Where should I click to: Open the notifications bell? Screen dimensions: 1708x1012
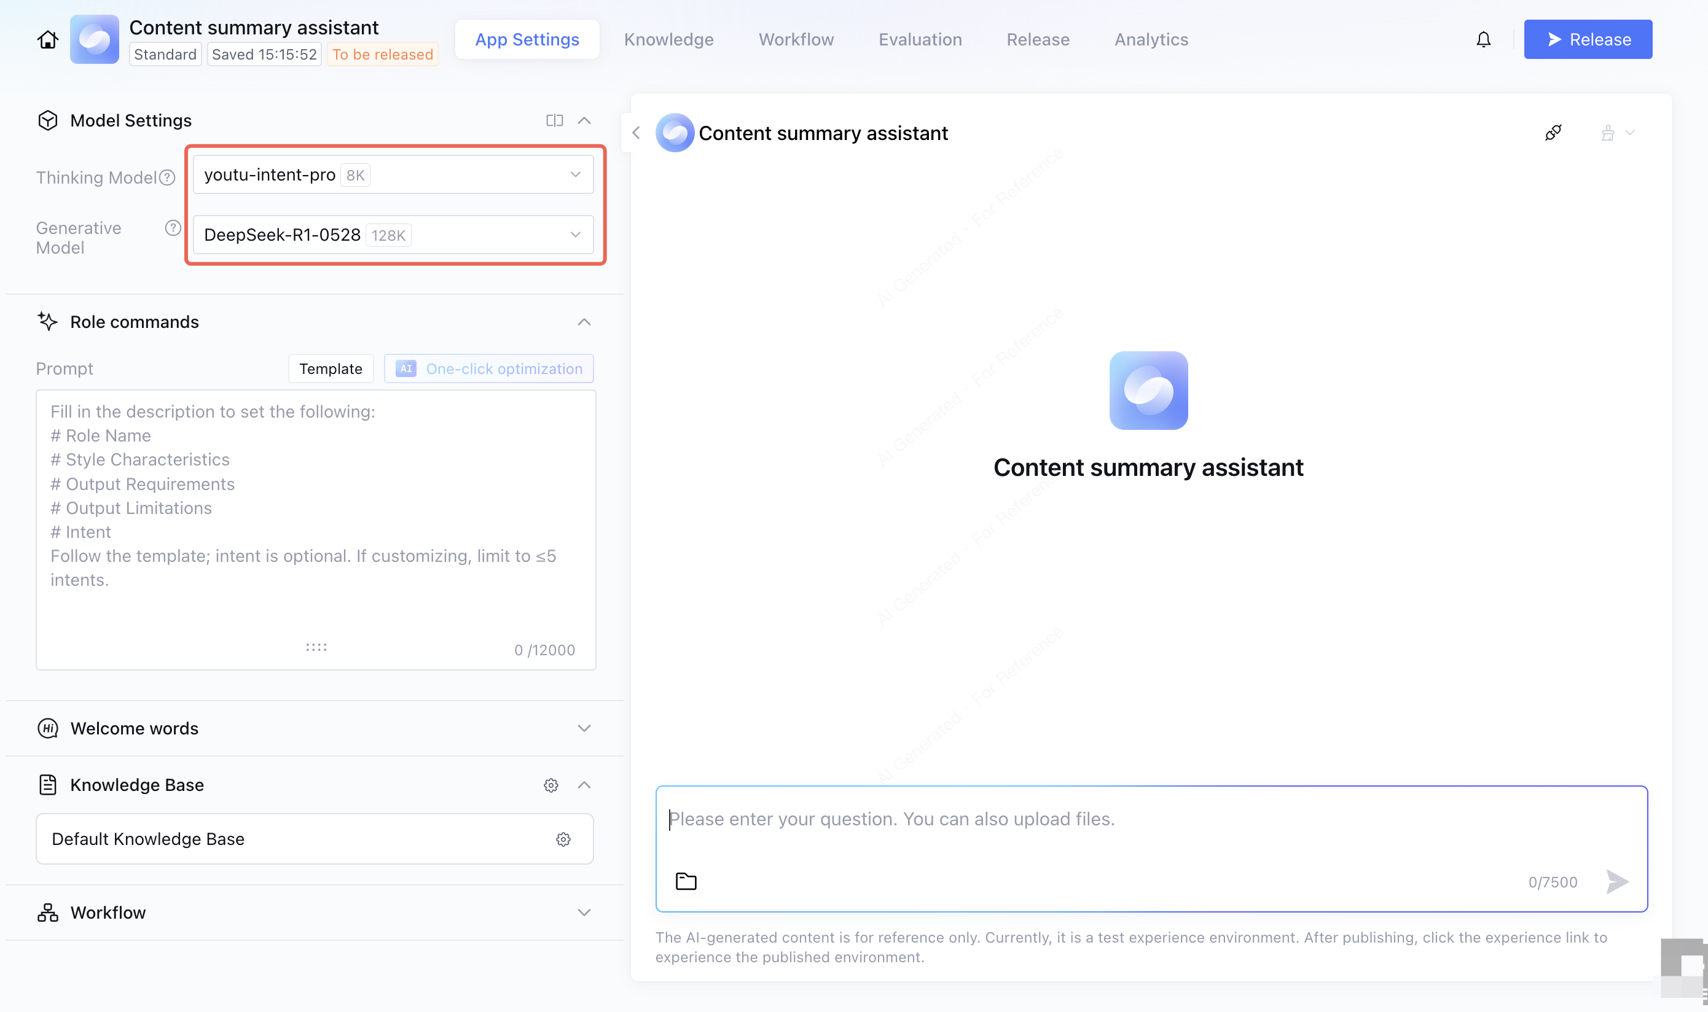tap(1483, 39)
